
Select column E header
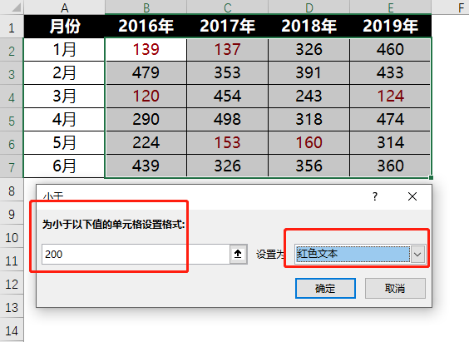point(391,7)
